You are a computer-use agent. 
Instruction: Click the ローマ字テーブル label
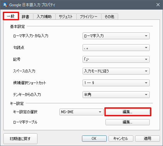click(25, 122)
